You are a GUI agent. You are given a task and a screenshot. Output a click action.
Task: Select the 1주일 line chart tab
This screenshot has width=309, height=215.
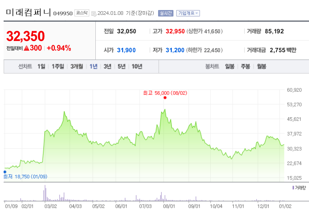[58, 67]
